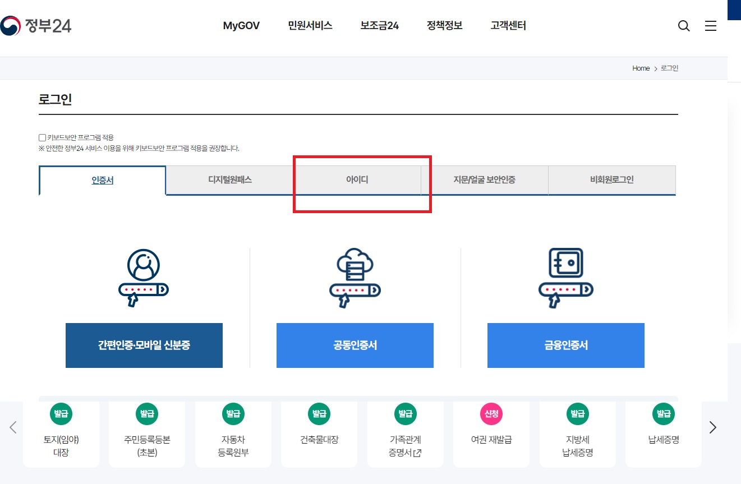Image resolution: width=741 pixels, height=484 pixels.
Task: Switch to the 비회원로그인 tab
Action: (x=612, y=180)
